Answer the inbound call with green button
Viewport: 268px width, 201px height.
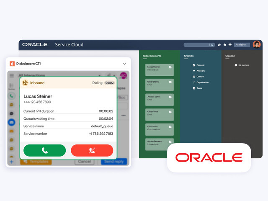(x=45, y=150)
